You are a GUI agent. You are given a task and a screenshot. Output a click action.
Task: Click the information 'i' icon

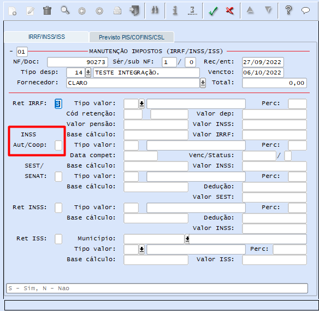[175, 10]
